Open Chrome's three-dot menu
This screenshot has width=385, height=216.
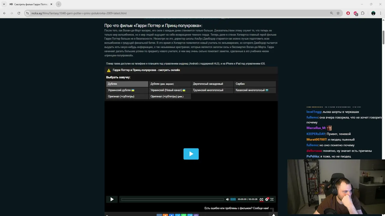(x=380, y=13)
